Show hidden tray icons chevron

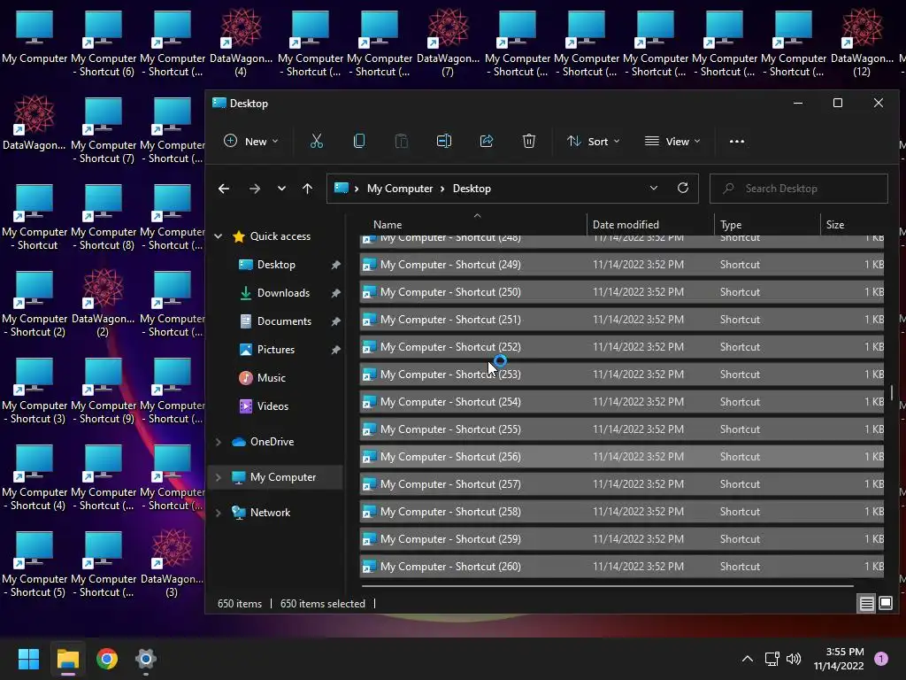pos(747,659)
